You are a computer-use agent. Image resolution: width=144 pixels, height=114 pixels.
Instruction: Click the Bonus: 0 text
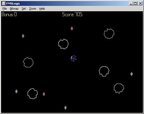(9, 14)
